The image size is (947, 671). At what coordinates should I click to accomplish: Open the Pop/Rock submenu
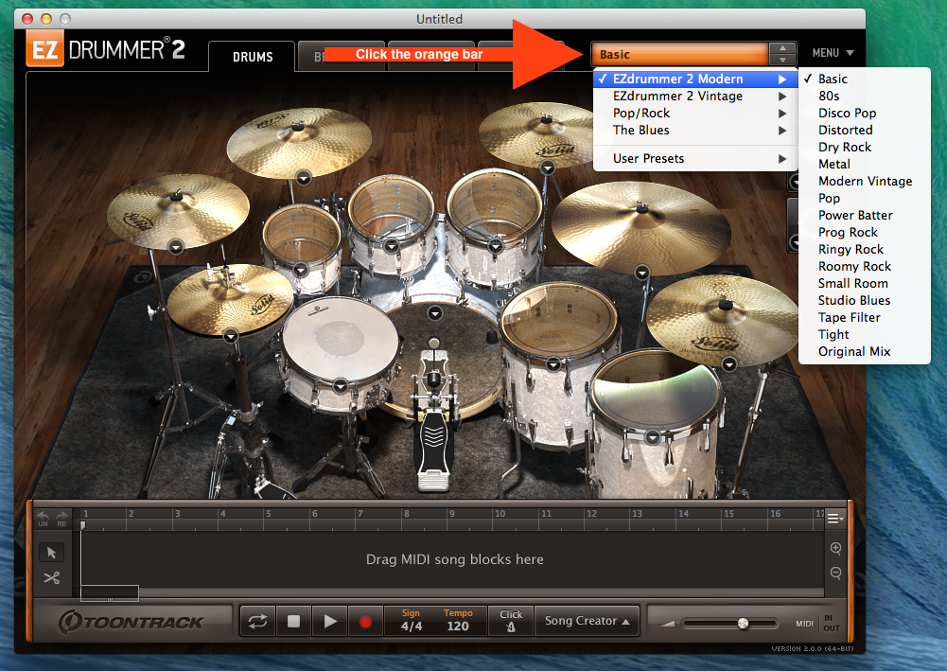click(695, 113)
